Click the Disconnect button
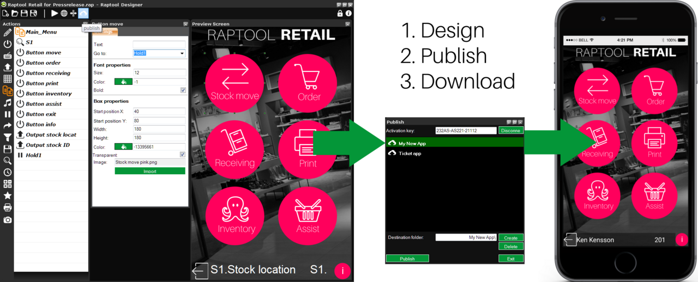The image size is (698, 282). click(511, 131)
